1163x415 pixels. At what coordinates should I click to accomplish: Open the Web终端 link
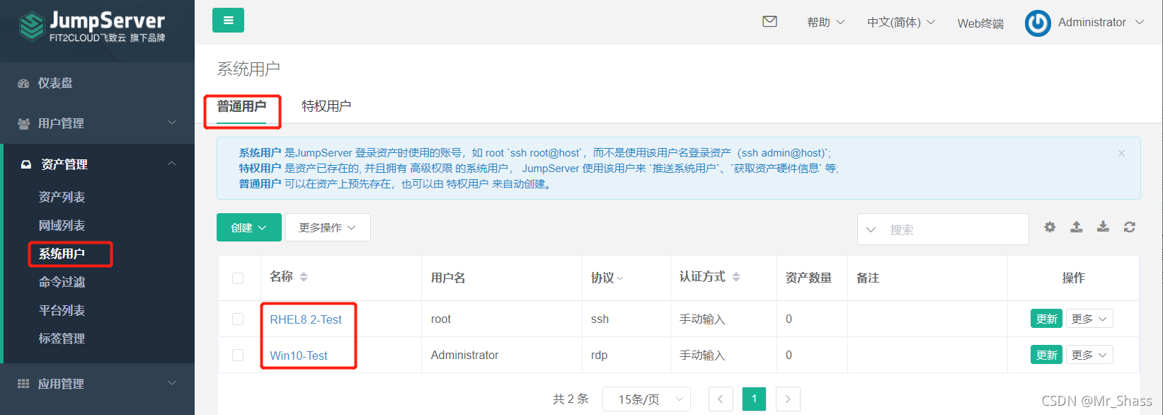pos(980,23)
